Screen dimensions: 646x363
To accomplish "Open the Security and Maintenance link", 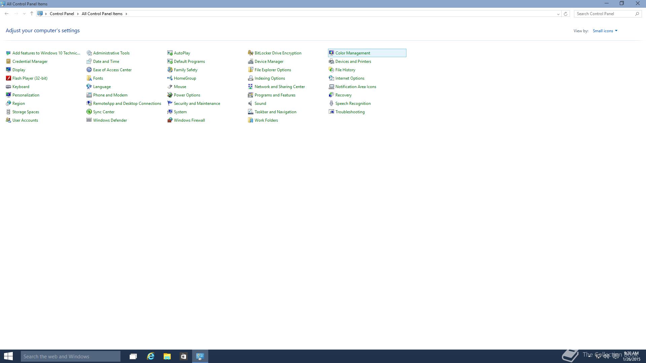I will [x=197, y=103].
